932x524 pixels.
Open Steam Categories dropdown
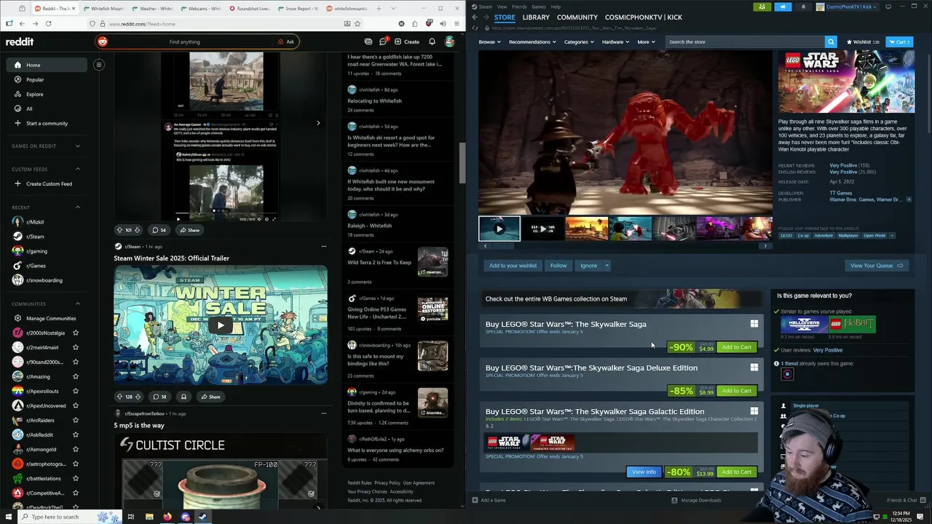pos(579,41)
